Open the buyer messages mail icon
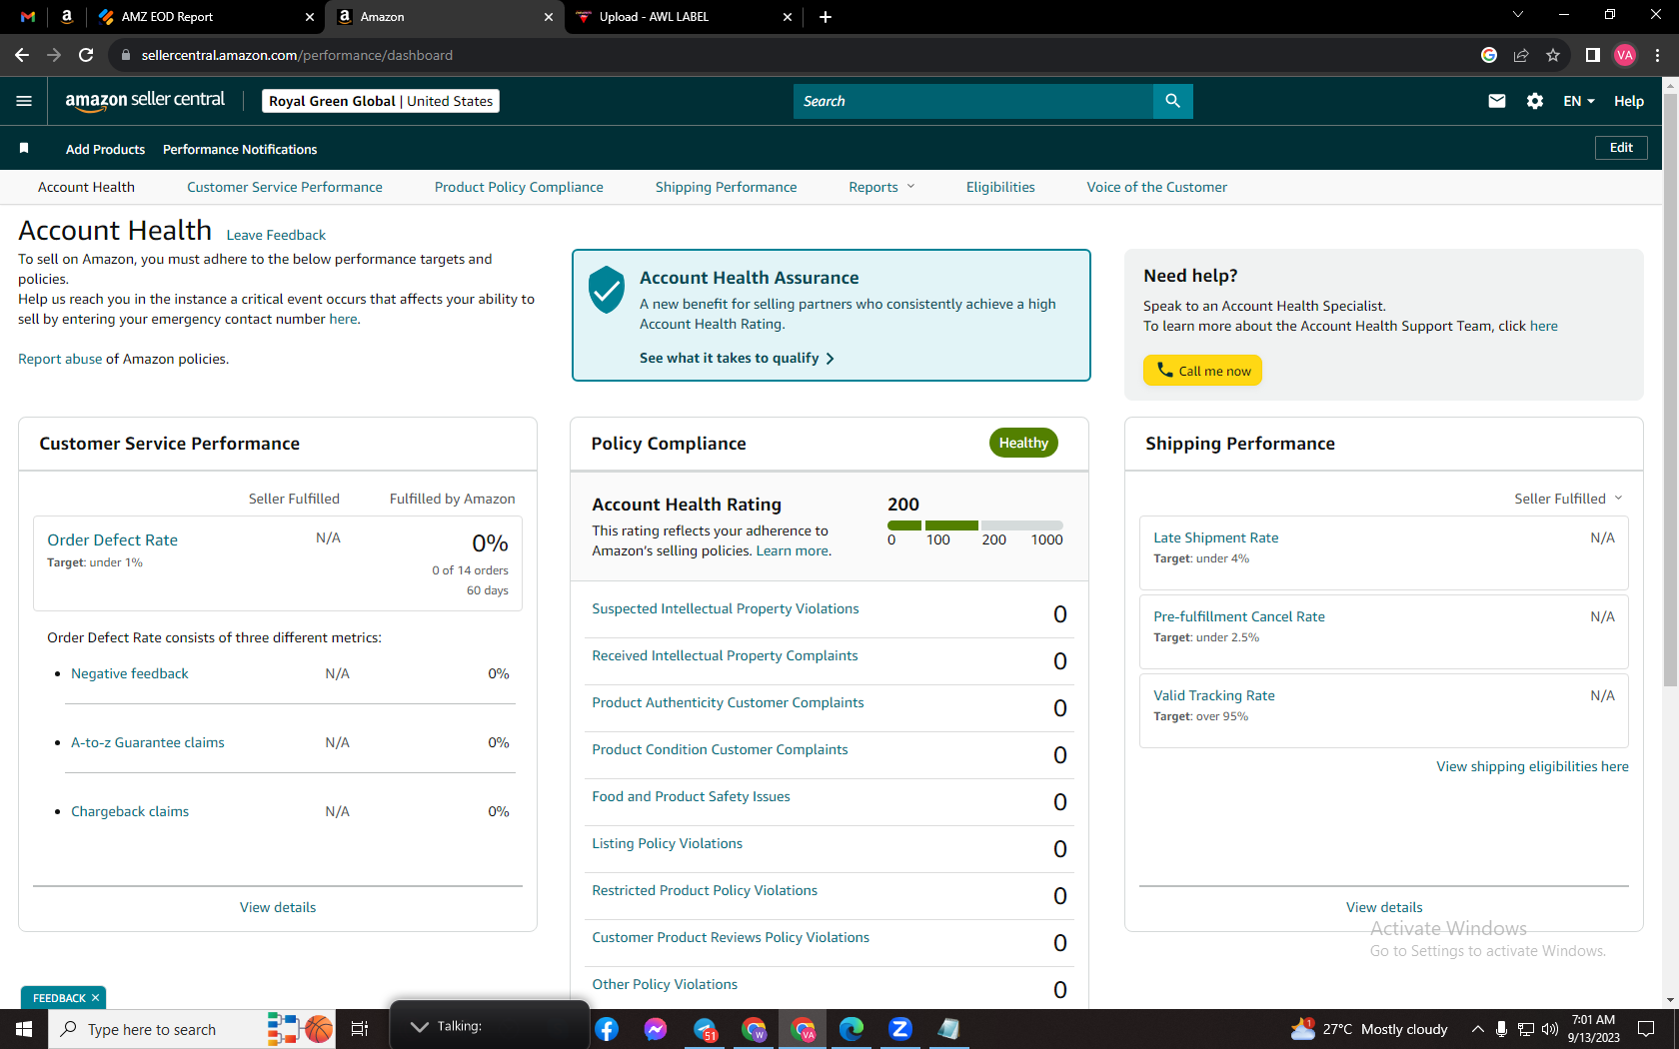This screenshot has height=1049, width=1679. pyautogui.click(x=1496, y=101)
